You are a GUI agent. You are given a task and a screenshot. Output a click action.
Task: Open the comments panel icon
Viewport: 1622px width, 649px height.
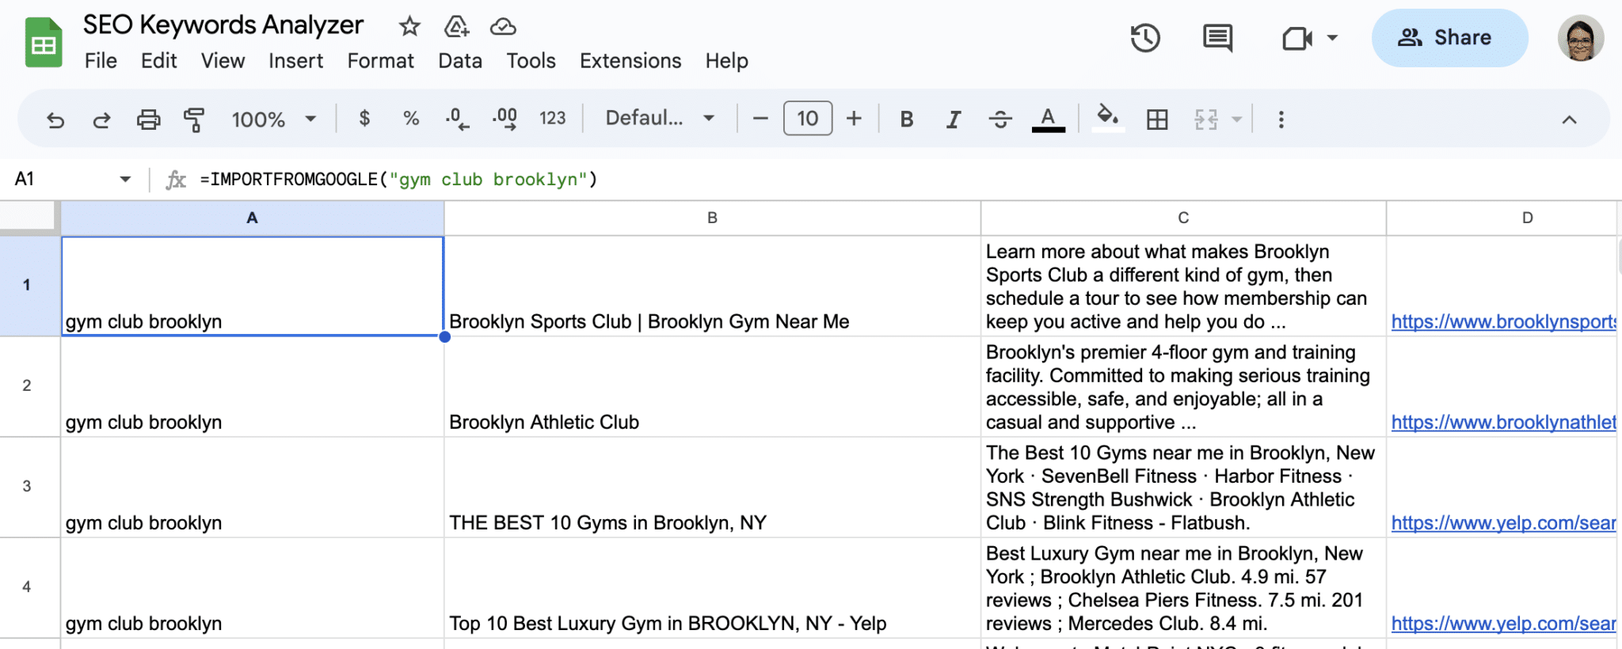point(1217,38)
